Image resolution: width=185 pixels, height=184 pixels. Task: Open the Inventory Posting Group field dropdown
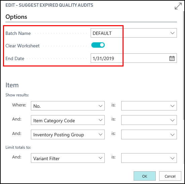click(100, 135)
